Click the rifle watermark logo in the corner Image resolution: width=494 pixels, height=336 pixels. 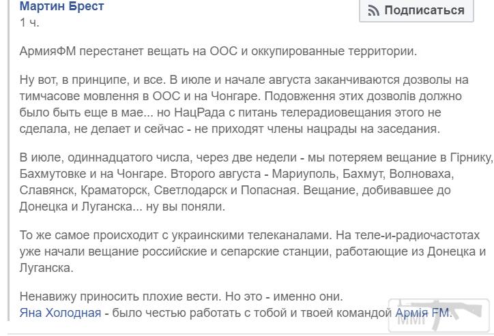pos(439,316)
